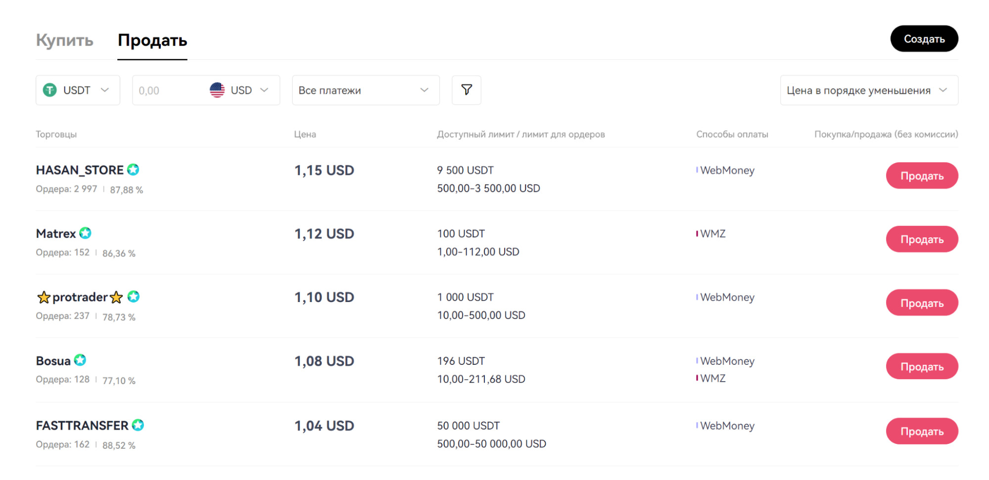This screenshot has height=480, width=989.
Task: Click HASAN_STORE verified badge icon
Action: (133, 170)
